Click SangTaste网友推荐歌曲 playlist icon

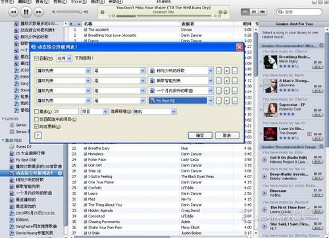pyautogui.click(x=12, y=226)
